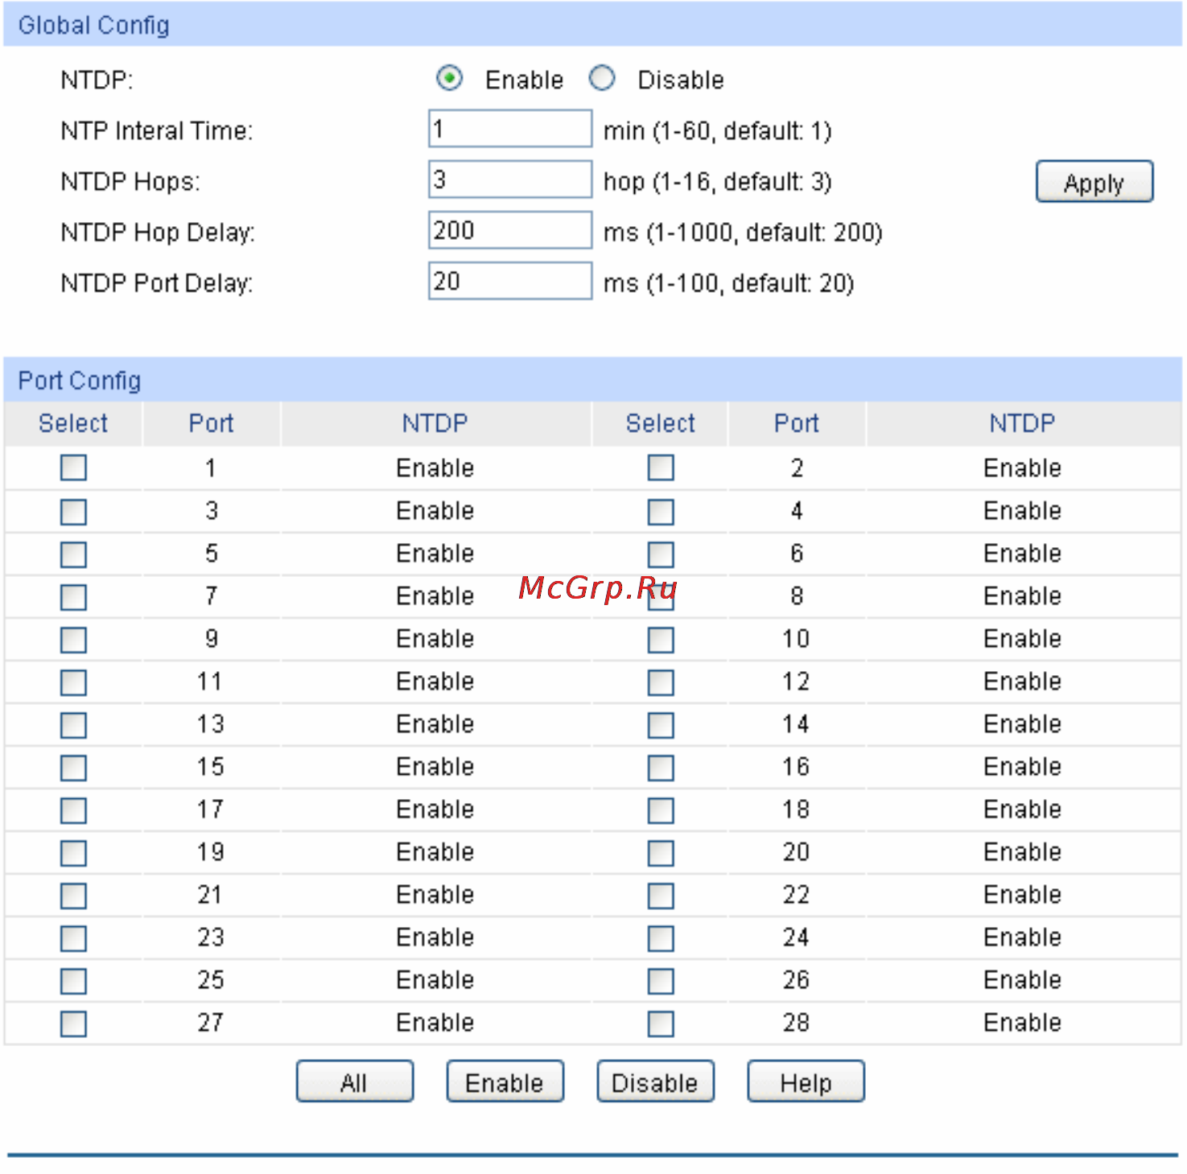Toggle port 18 checkbox
This screenshot has height=1174, width=1187.
click(x=661, y=810)
